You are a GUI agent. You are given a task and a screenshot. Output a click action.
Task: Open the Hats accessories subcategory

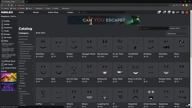click(x=21, y=96)
